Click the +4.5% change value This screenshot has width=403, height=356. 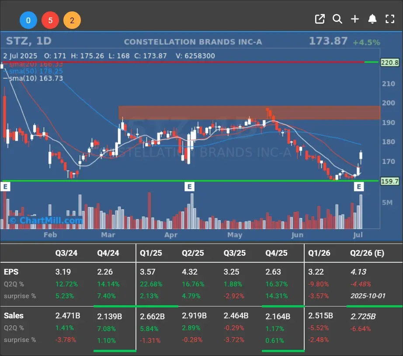click(x=366, y=42)
